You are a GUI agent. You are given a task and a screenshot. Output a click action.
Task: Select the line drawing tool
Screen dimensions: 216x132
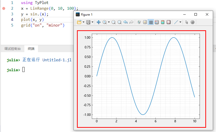(176, 22)
